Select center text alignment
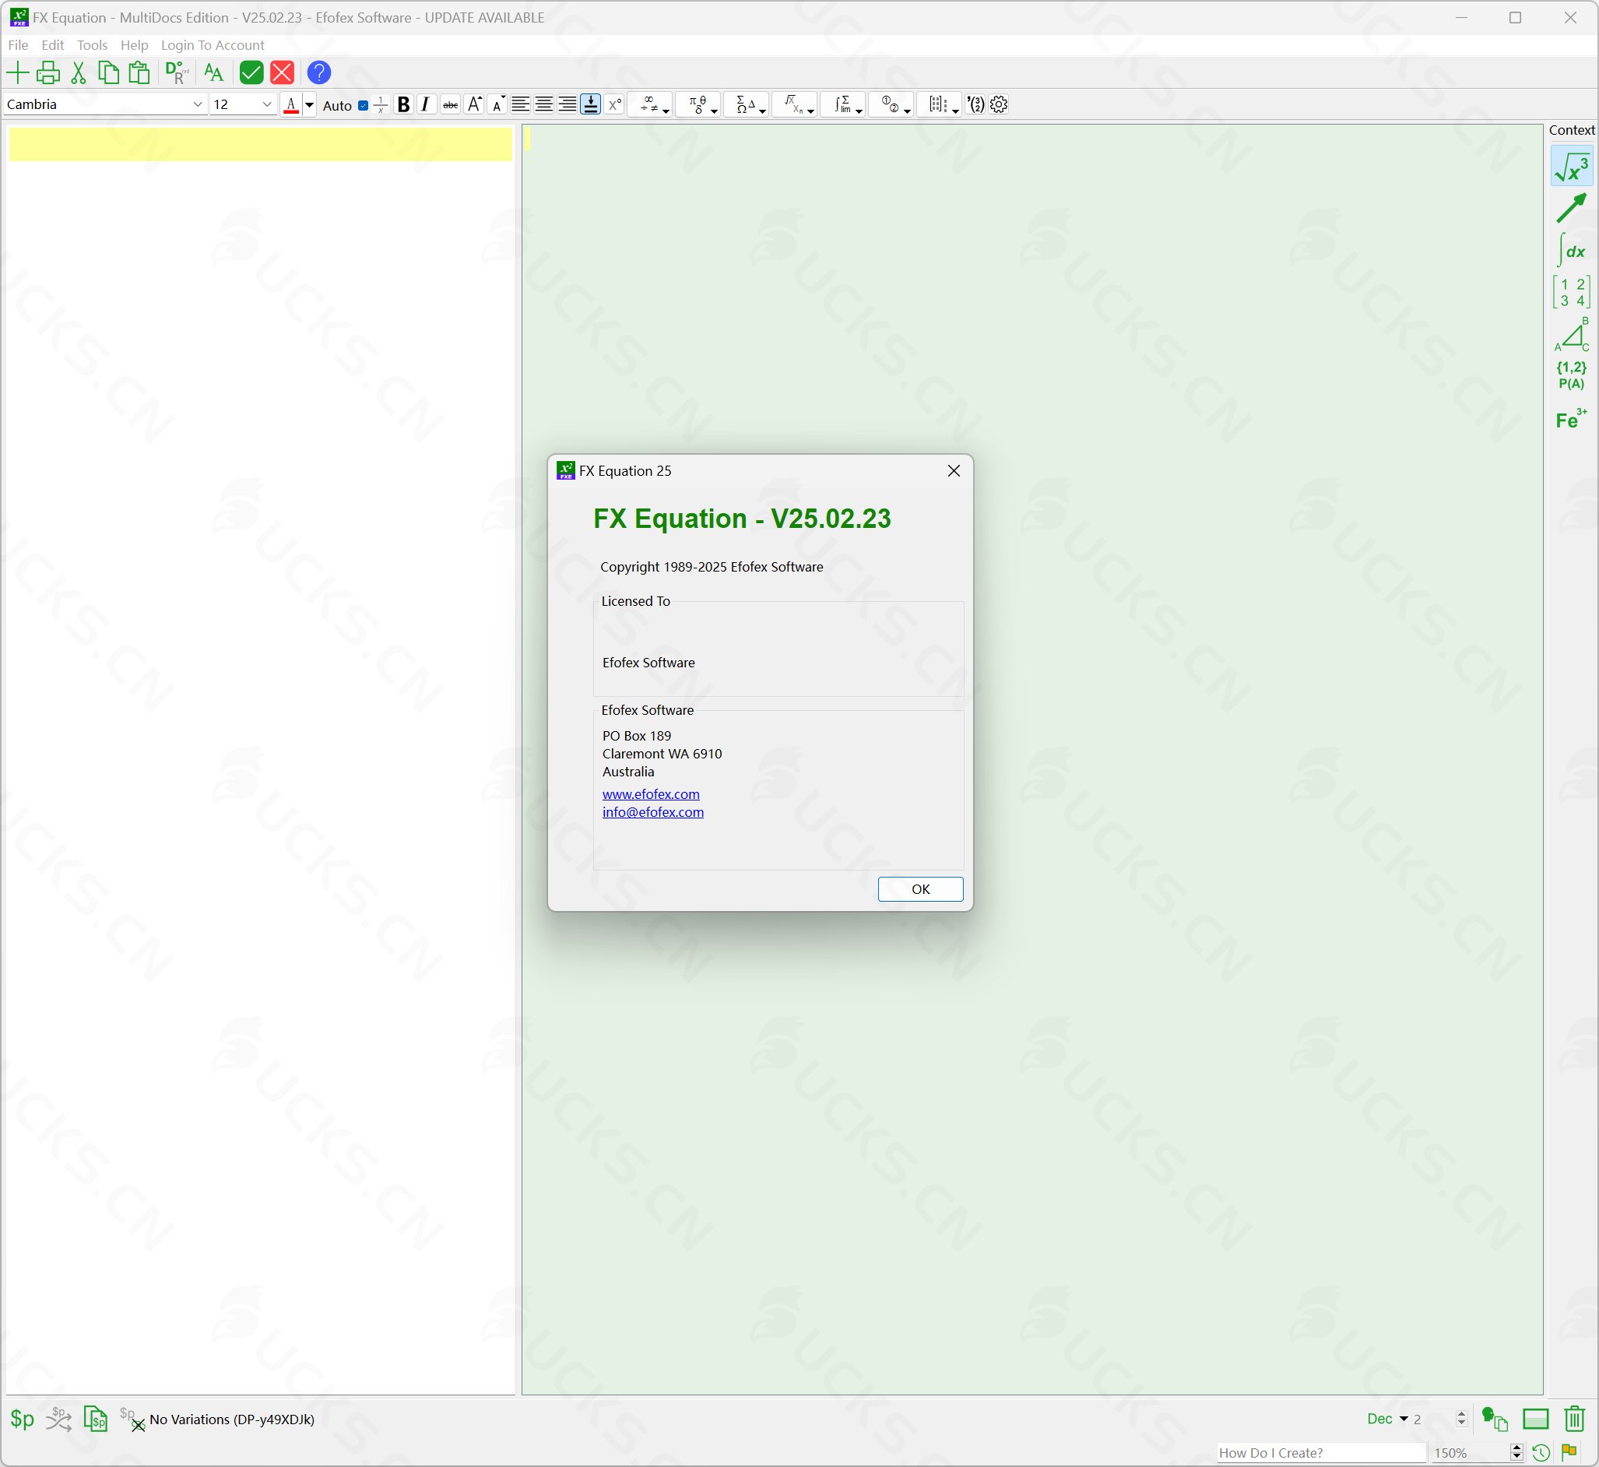This screenshot has width=1599, height=1467. click(544, 105)
